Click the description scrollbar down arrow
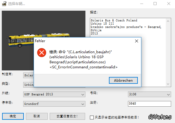The image size is (175, 123). [x=168, y=84]
